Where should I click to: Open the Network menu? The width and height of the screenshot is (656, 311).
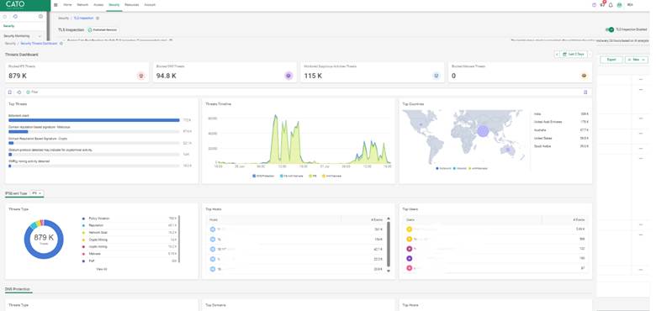[82, 5]
